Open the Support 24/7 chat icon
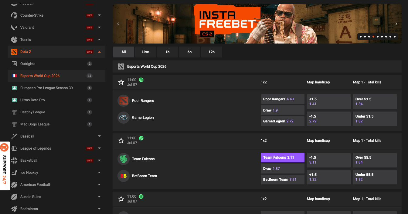The width and height of the screenshot is (408, 214). point(4,148)
